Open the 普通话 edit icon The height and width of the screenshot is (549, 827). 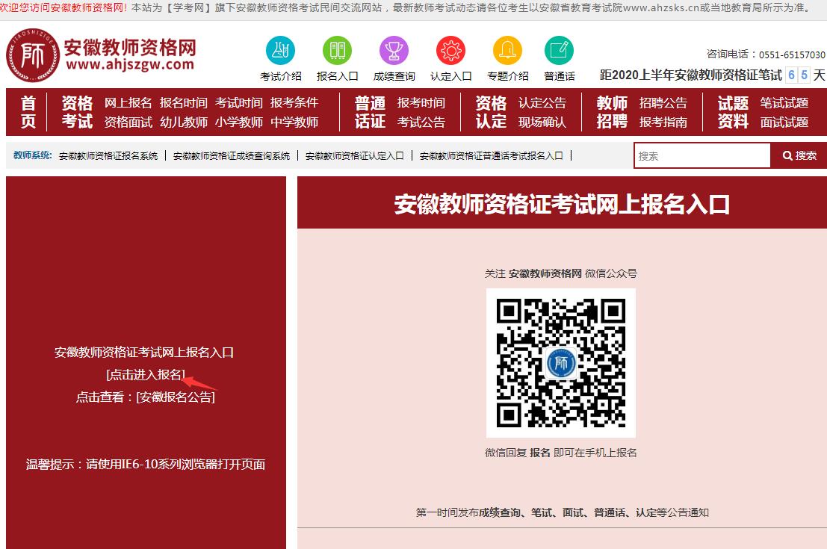click(559, 51)
